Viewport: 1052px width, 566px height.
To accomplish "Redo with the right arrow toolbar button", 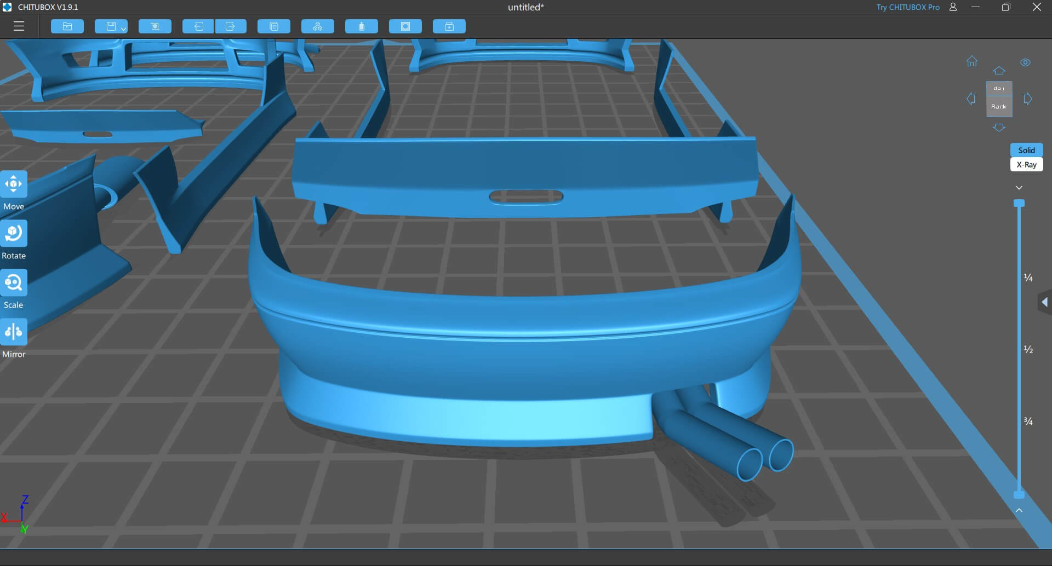I will pos(231,26).
